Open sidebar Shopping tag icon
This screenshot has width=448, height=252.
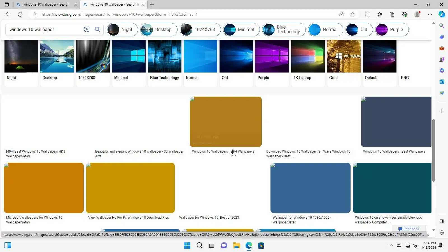coord(442,37)
